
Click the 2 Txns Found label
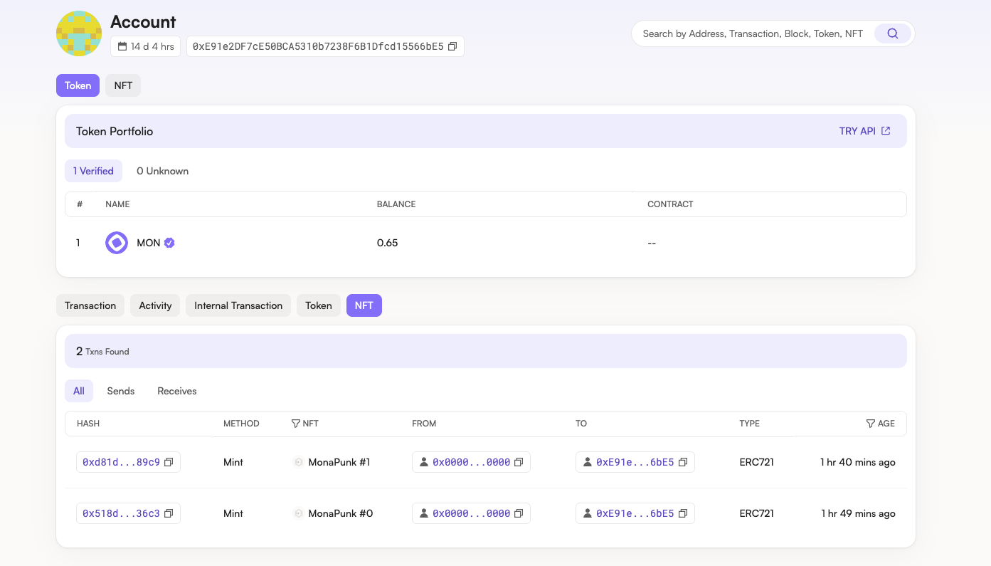[x=102, y=351]
